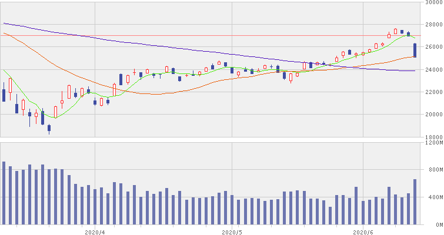Click the highest red candlestick near 27500
Viewport: 444px width, 235px height.
tap(396, 31)
